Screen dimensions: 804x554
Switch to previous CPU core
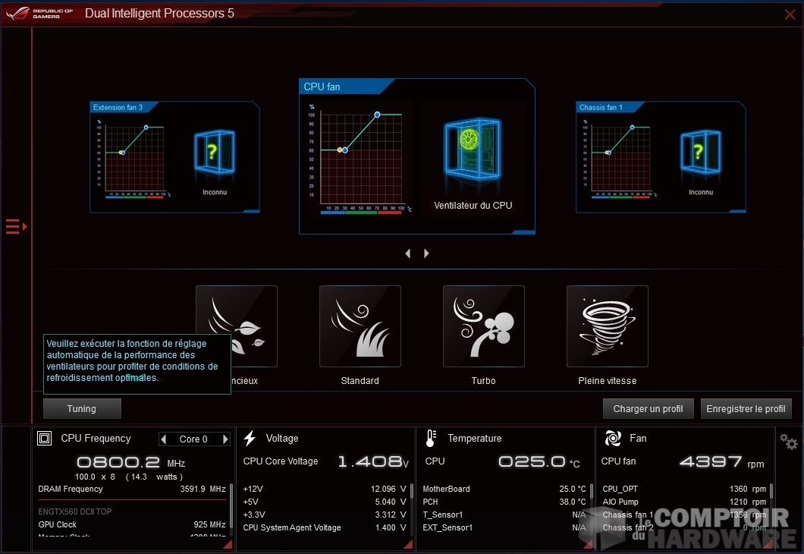(x=164, y=439)
